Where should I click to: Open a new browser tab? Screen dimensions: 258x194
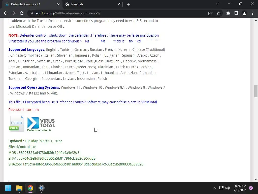pyautogui.click(x=128, y=4)
